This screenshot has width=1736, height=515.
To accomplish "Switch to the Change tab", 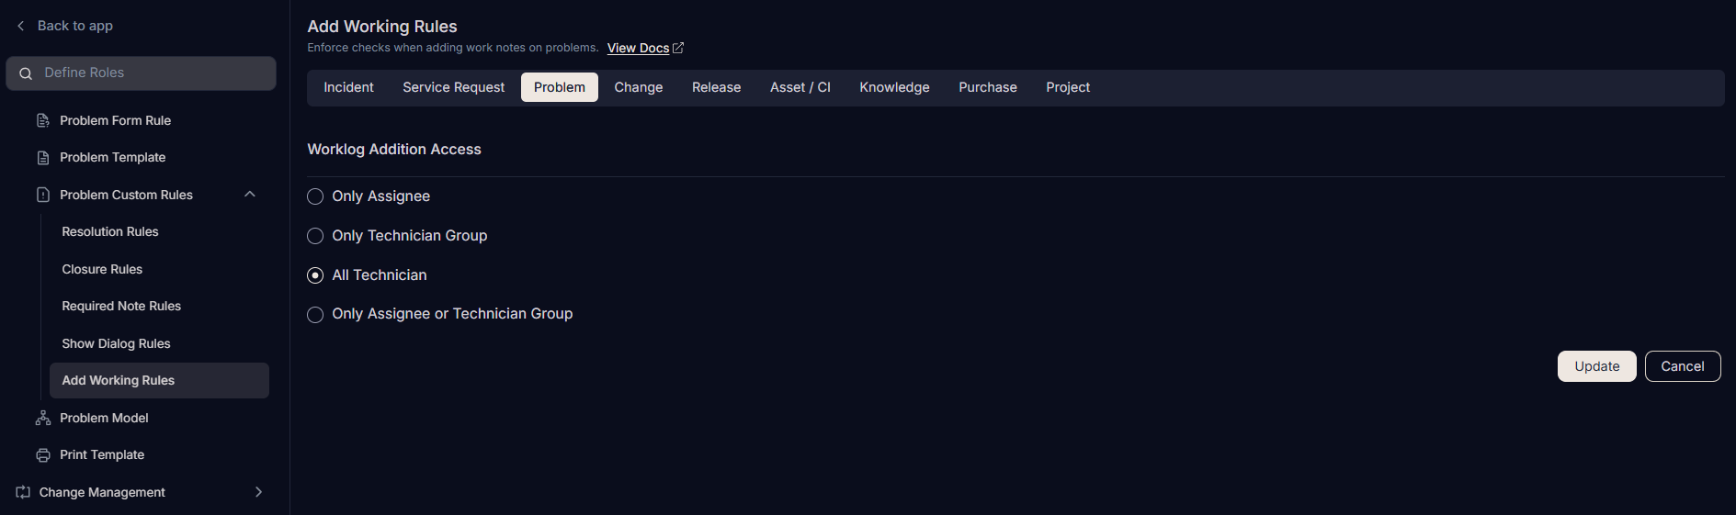I will [x=639, y=87].
